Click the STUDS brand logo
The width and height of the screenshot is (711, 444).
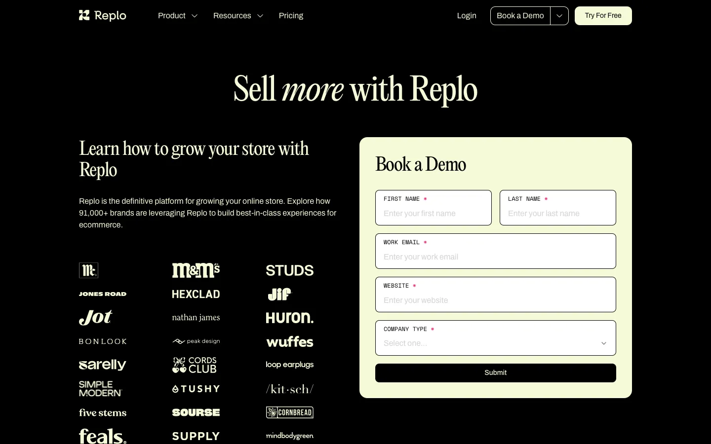[x=290, y=270]
